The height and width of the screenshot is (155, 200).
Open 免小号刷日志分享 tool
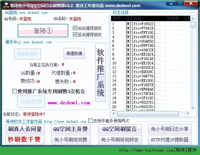point(170,129)
